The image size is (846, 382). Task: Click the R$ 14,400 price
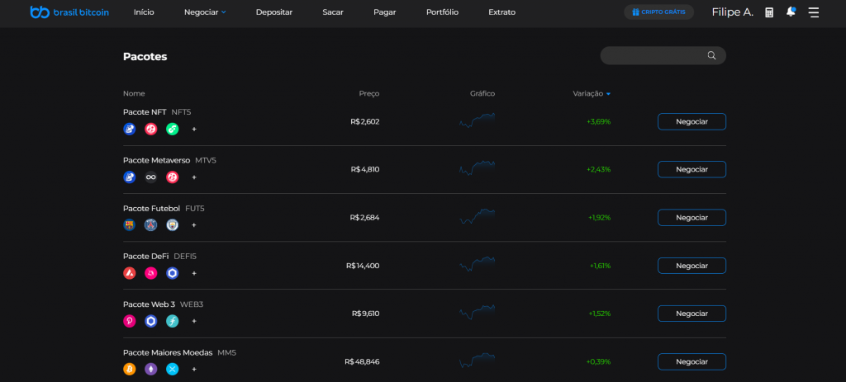pos(364,266)
